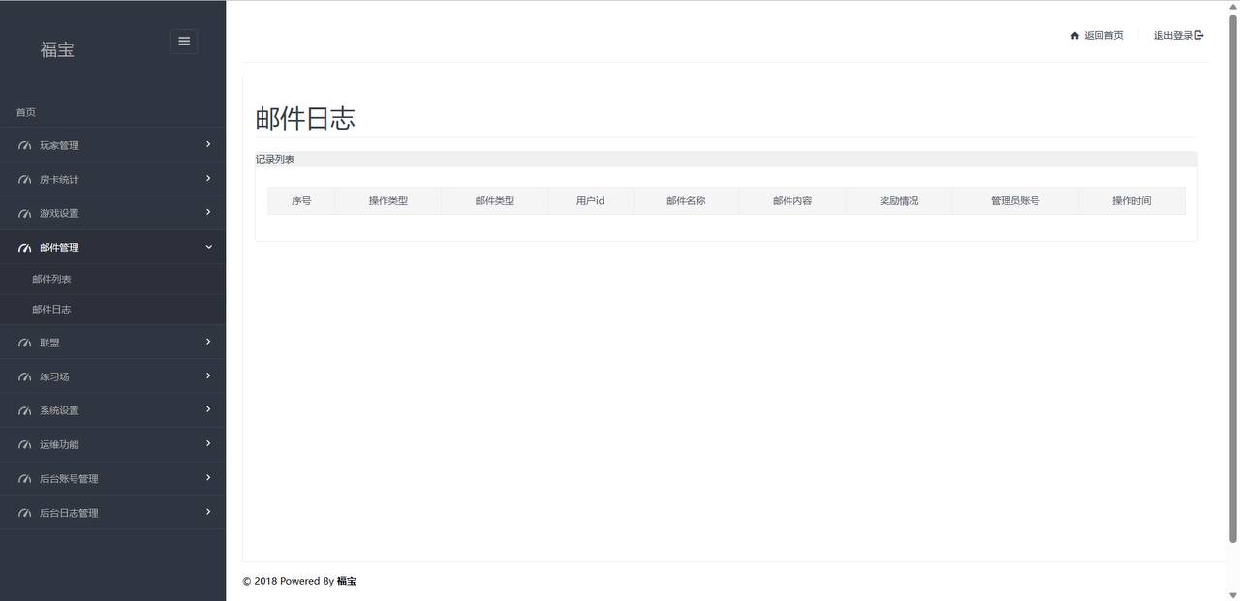Click the 返回首页 link
This screenshot has height=601, width=1240.
[1103, 36]
